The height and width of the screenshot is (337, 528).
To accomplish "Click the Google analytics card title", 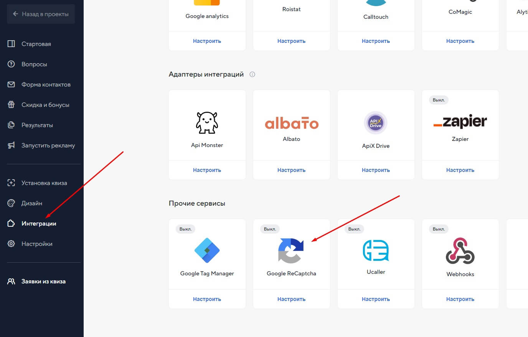I will click(207, 16).
